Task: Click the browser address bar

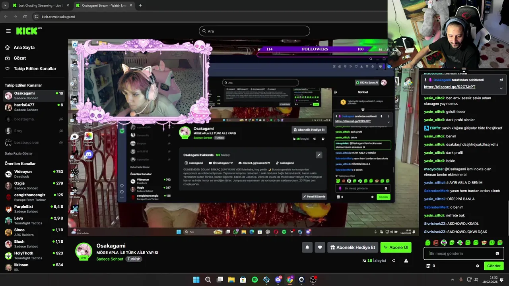Action: [207, 17]
